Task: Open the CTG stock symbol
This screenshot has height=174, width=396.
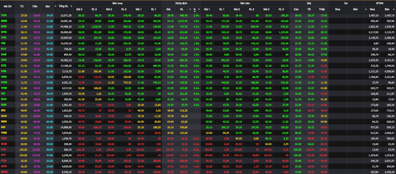Action: click(x=3, y=160)
